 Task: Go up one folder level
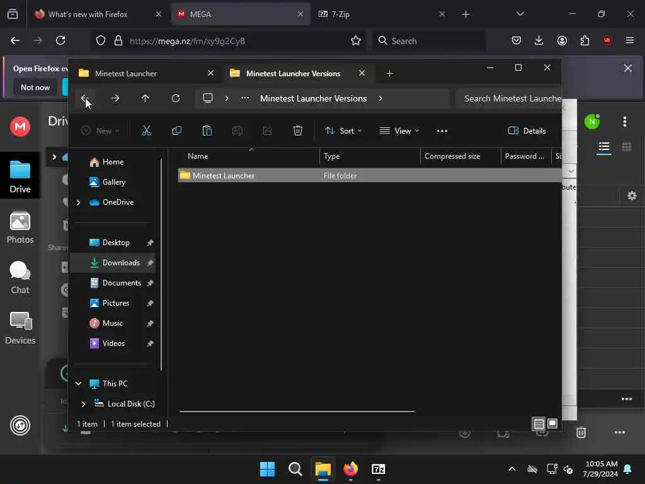point(146,98)
